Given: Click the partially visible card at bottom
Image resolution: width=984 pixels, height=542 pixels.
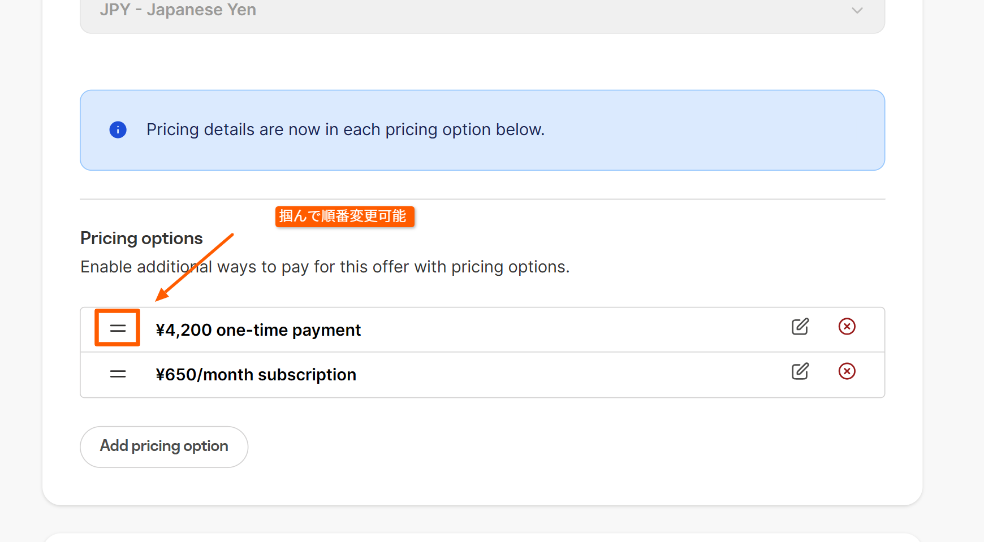Looking at the screenshot, I should [482, 537].
